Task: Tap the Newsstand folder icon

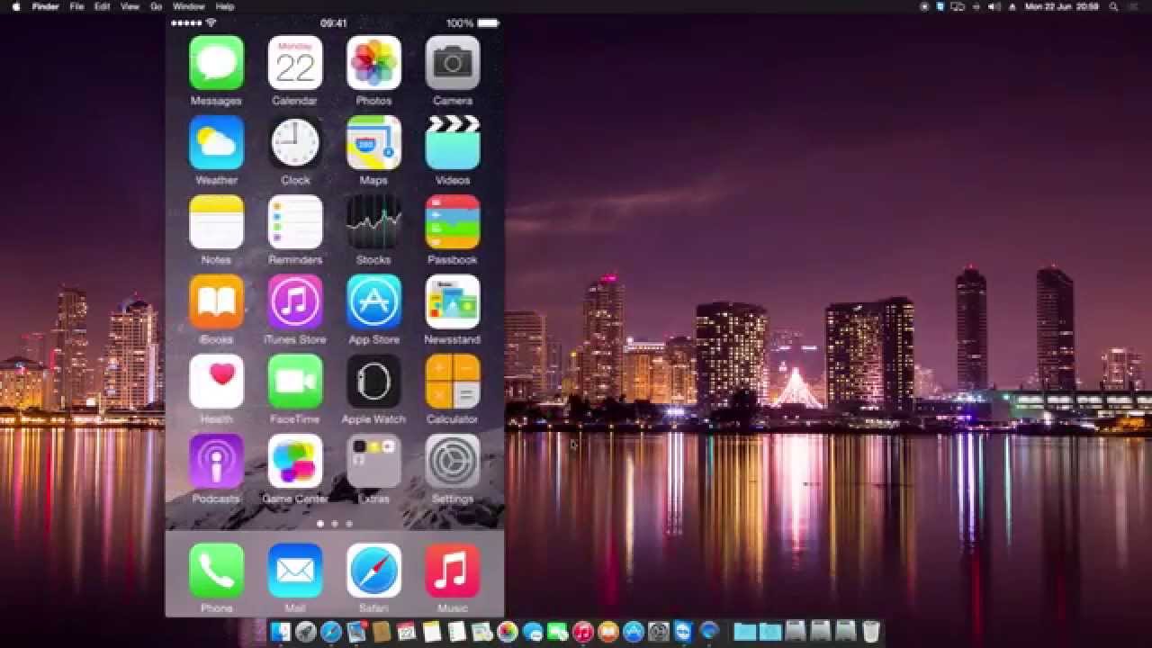Action: point(453,301)
